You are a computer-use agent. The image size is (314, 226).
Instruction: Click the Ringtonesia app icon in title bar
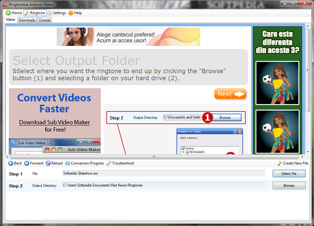(x=5, y=4)
